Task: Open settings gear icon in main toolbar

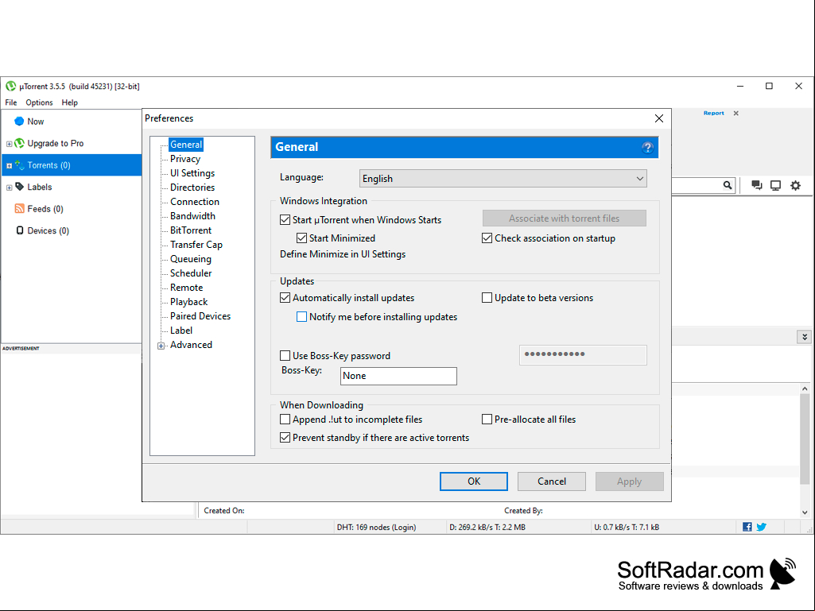Action: coord(795,185)
